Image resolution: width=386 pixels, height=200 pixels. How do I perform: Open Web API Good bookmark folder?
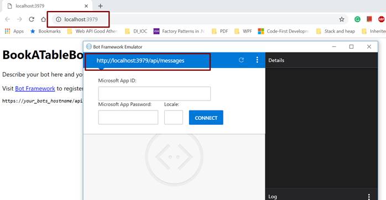click(92, 31)
